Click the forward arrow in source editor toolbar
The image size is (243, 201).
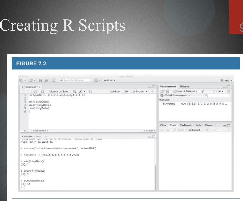tap(28, 92)
